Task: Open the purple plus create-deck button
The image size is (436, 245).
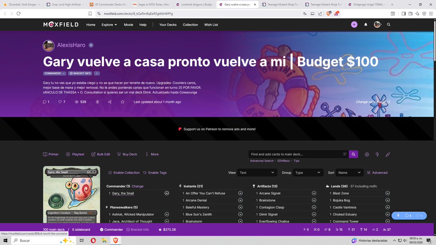Action: point(354,25)
